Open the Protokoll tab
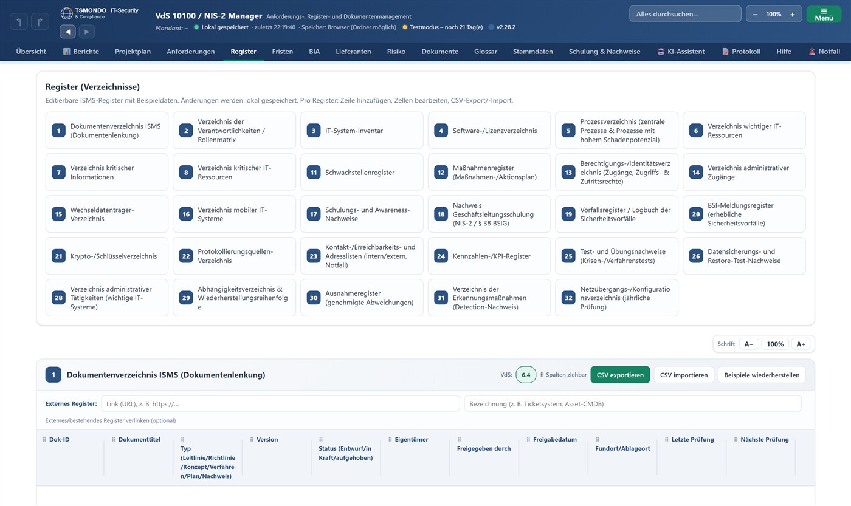Viewport: 851px width, 506px height. click(x=741, y=52)
